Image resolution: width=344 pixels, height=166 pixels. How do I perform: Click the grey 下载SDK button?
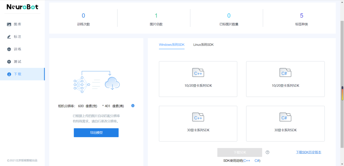(x=240, y=152)
